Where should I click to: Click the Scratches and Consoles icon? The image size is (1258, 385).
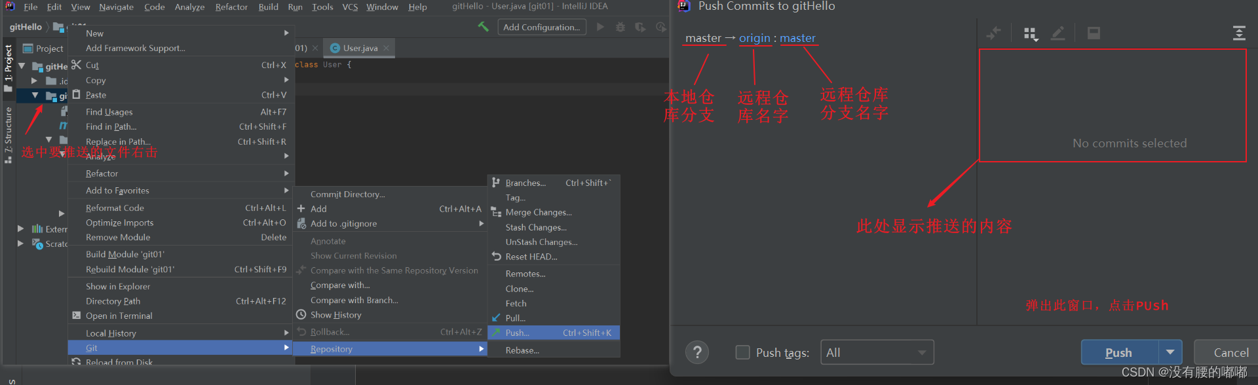[37, 244]
